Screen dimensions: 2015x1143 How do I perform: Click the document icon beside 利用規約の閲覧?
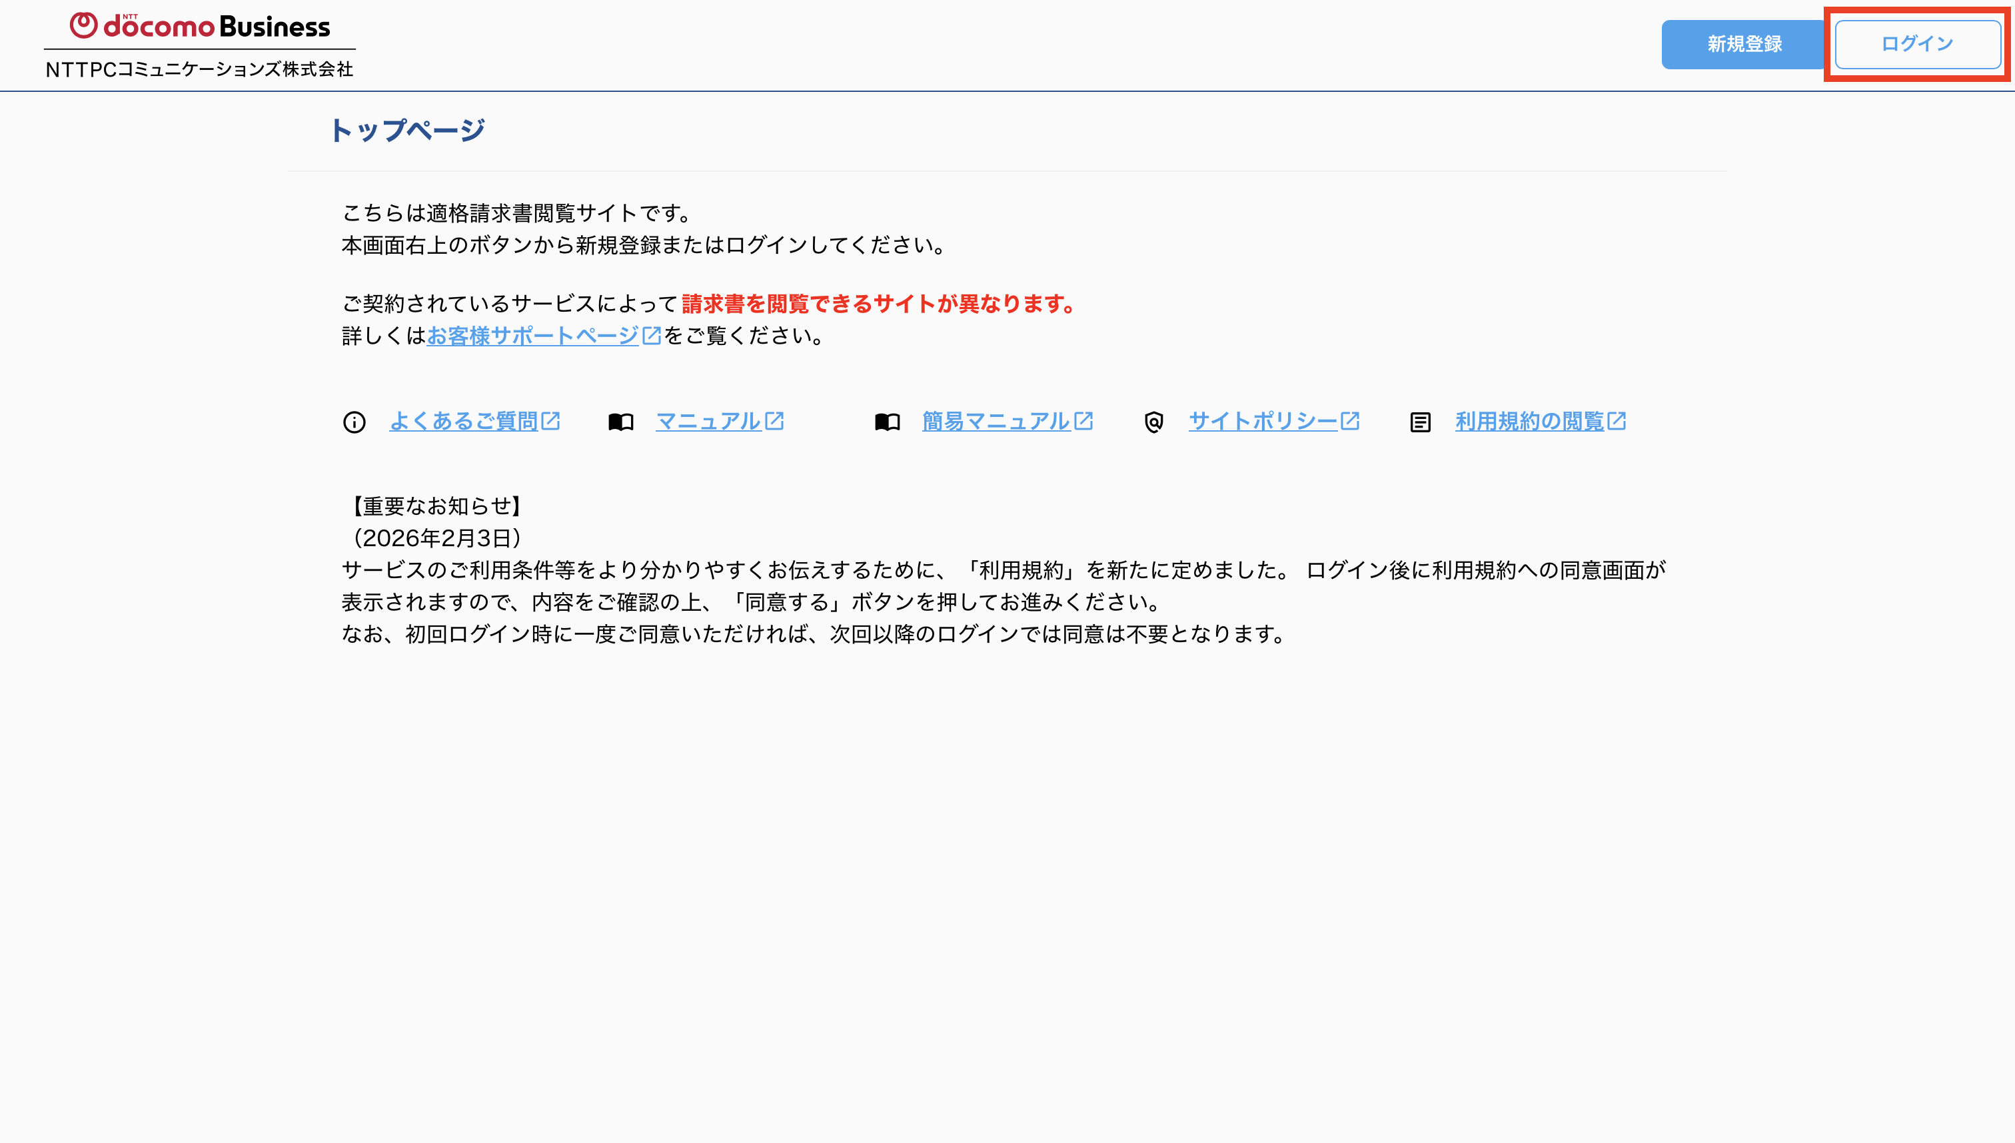(x=1421, y=422)
